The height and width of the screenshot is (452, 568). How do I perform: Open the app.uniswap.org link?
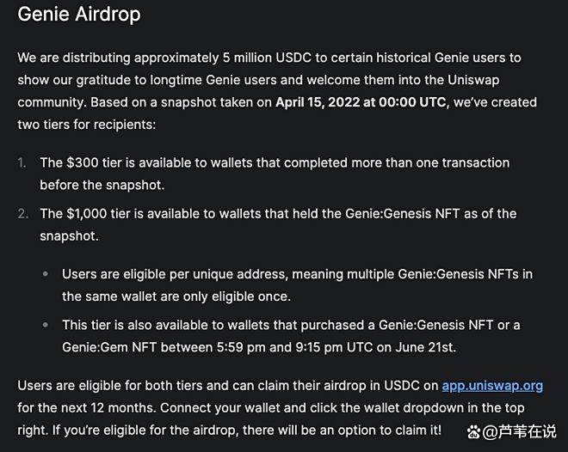[x=492, y=386]
